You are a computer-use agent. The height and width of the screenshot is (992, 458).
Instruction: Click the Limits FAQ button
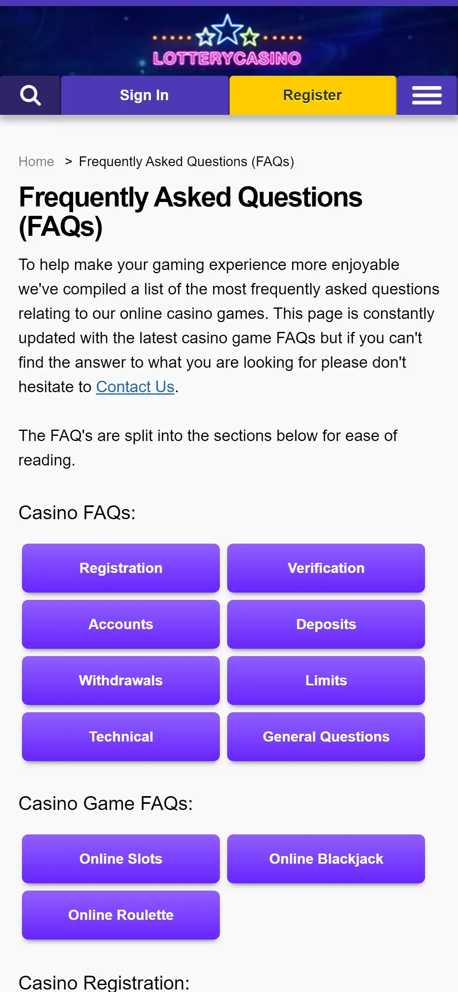[326, 680]
